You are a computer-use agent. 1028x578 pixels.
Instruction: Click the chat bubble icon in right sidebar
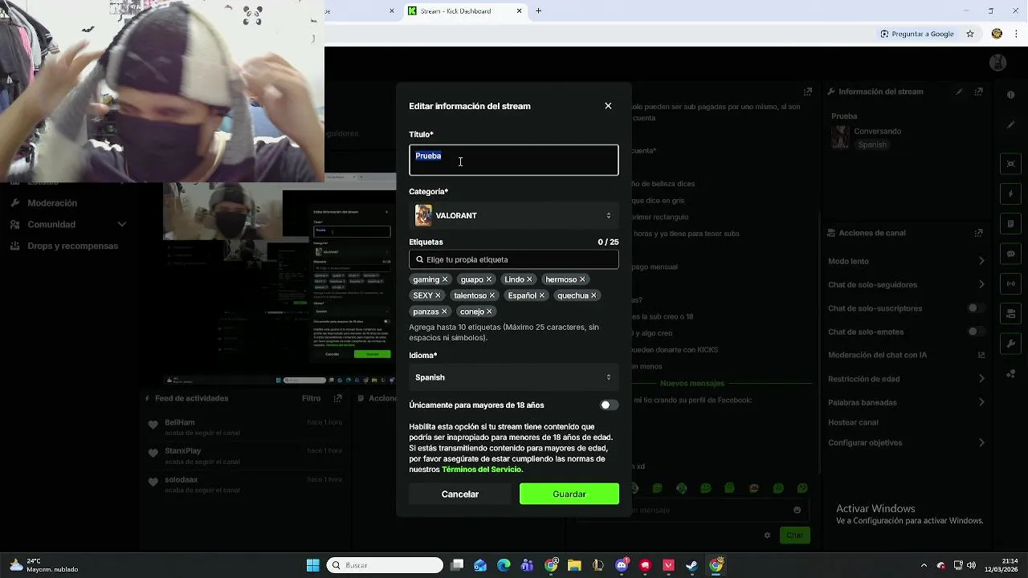pyautogui.click(x=1011, y=254)
